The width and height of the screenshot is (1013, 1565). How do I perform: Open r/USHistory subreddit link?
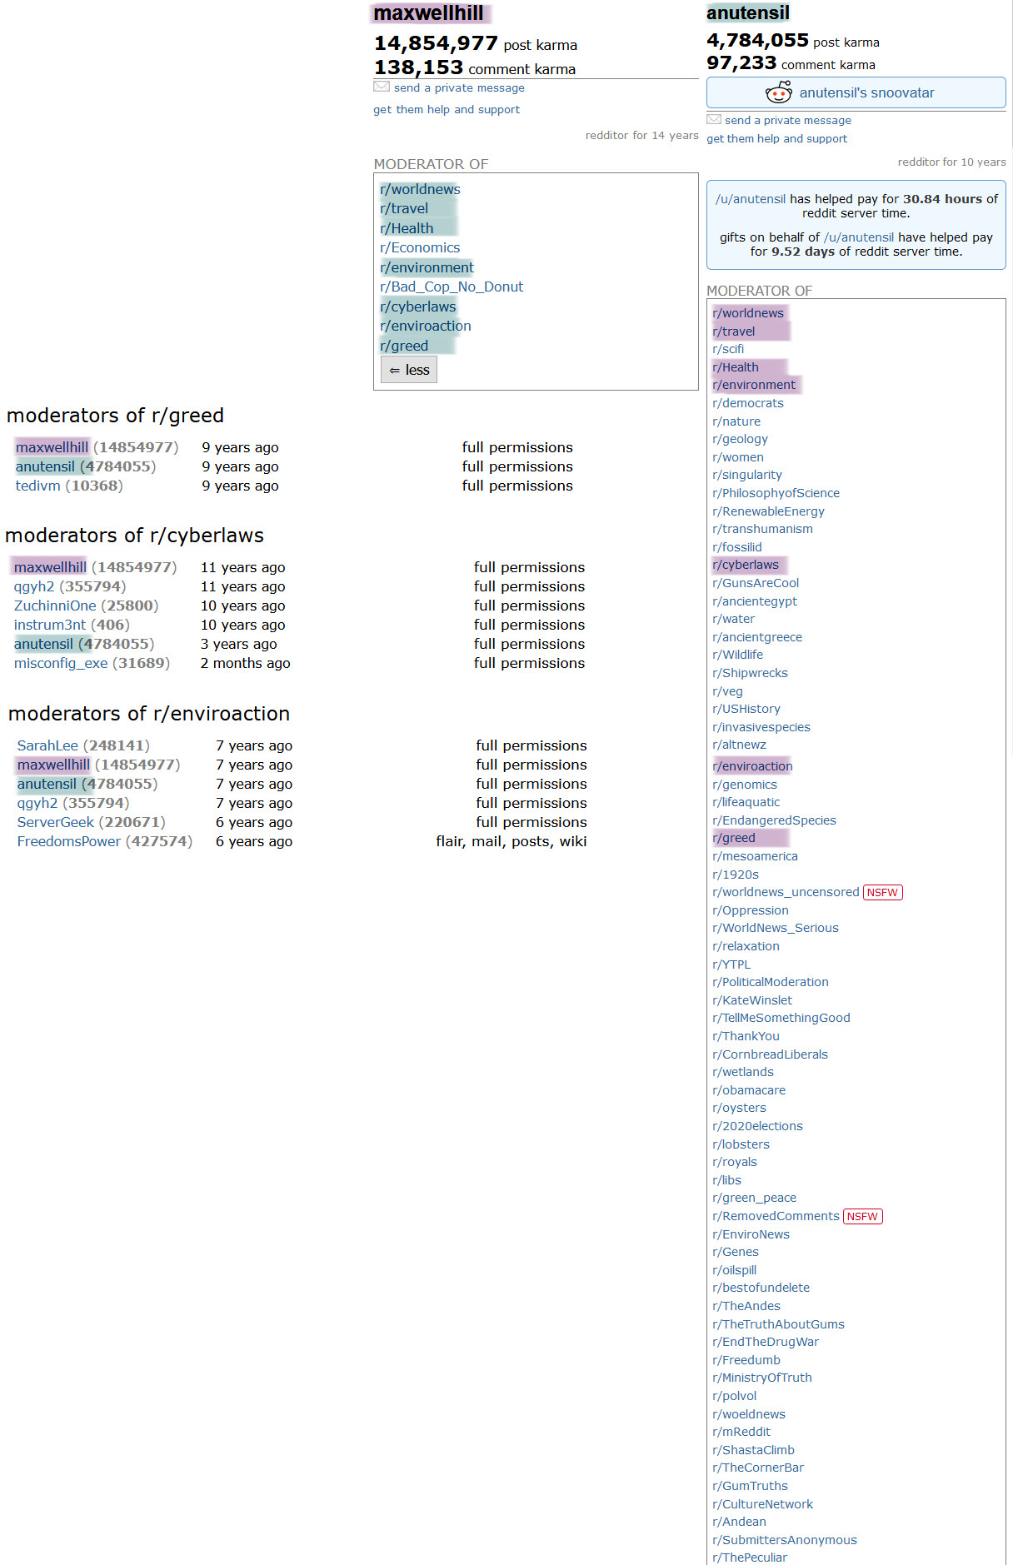tap(746, 709)
